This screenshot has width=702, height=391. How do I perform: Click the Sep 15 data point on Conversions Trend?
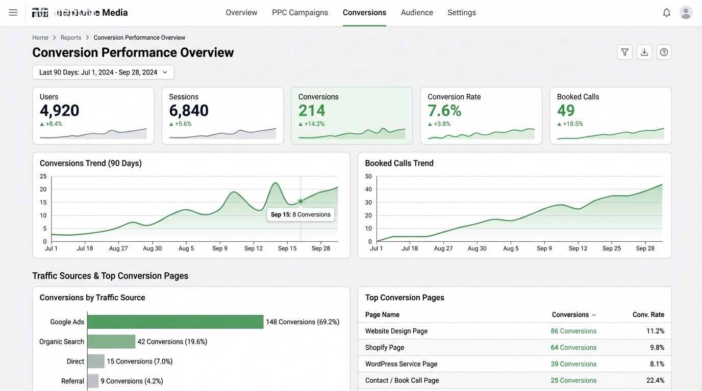pyautogui.click(x=300, y=201)
